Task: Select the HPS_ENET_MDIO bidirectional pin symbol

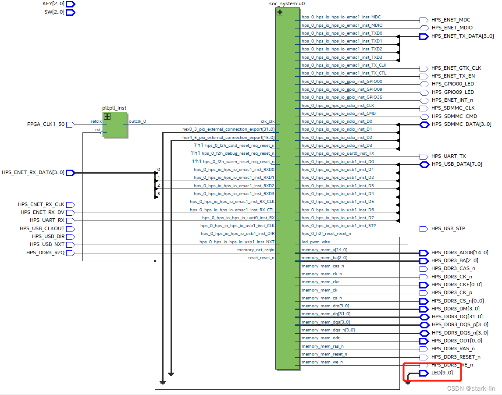Action: point(424,28)
